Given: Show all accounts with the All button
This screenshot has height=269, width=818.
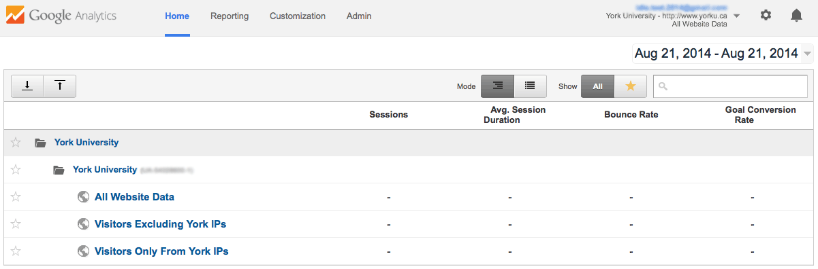Looking at the screenshot, I should [597, 86].
